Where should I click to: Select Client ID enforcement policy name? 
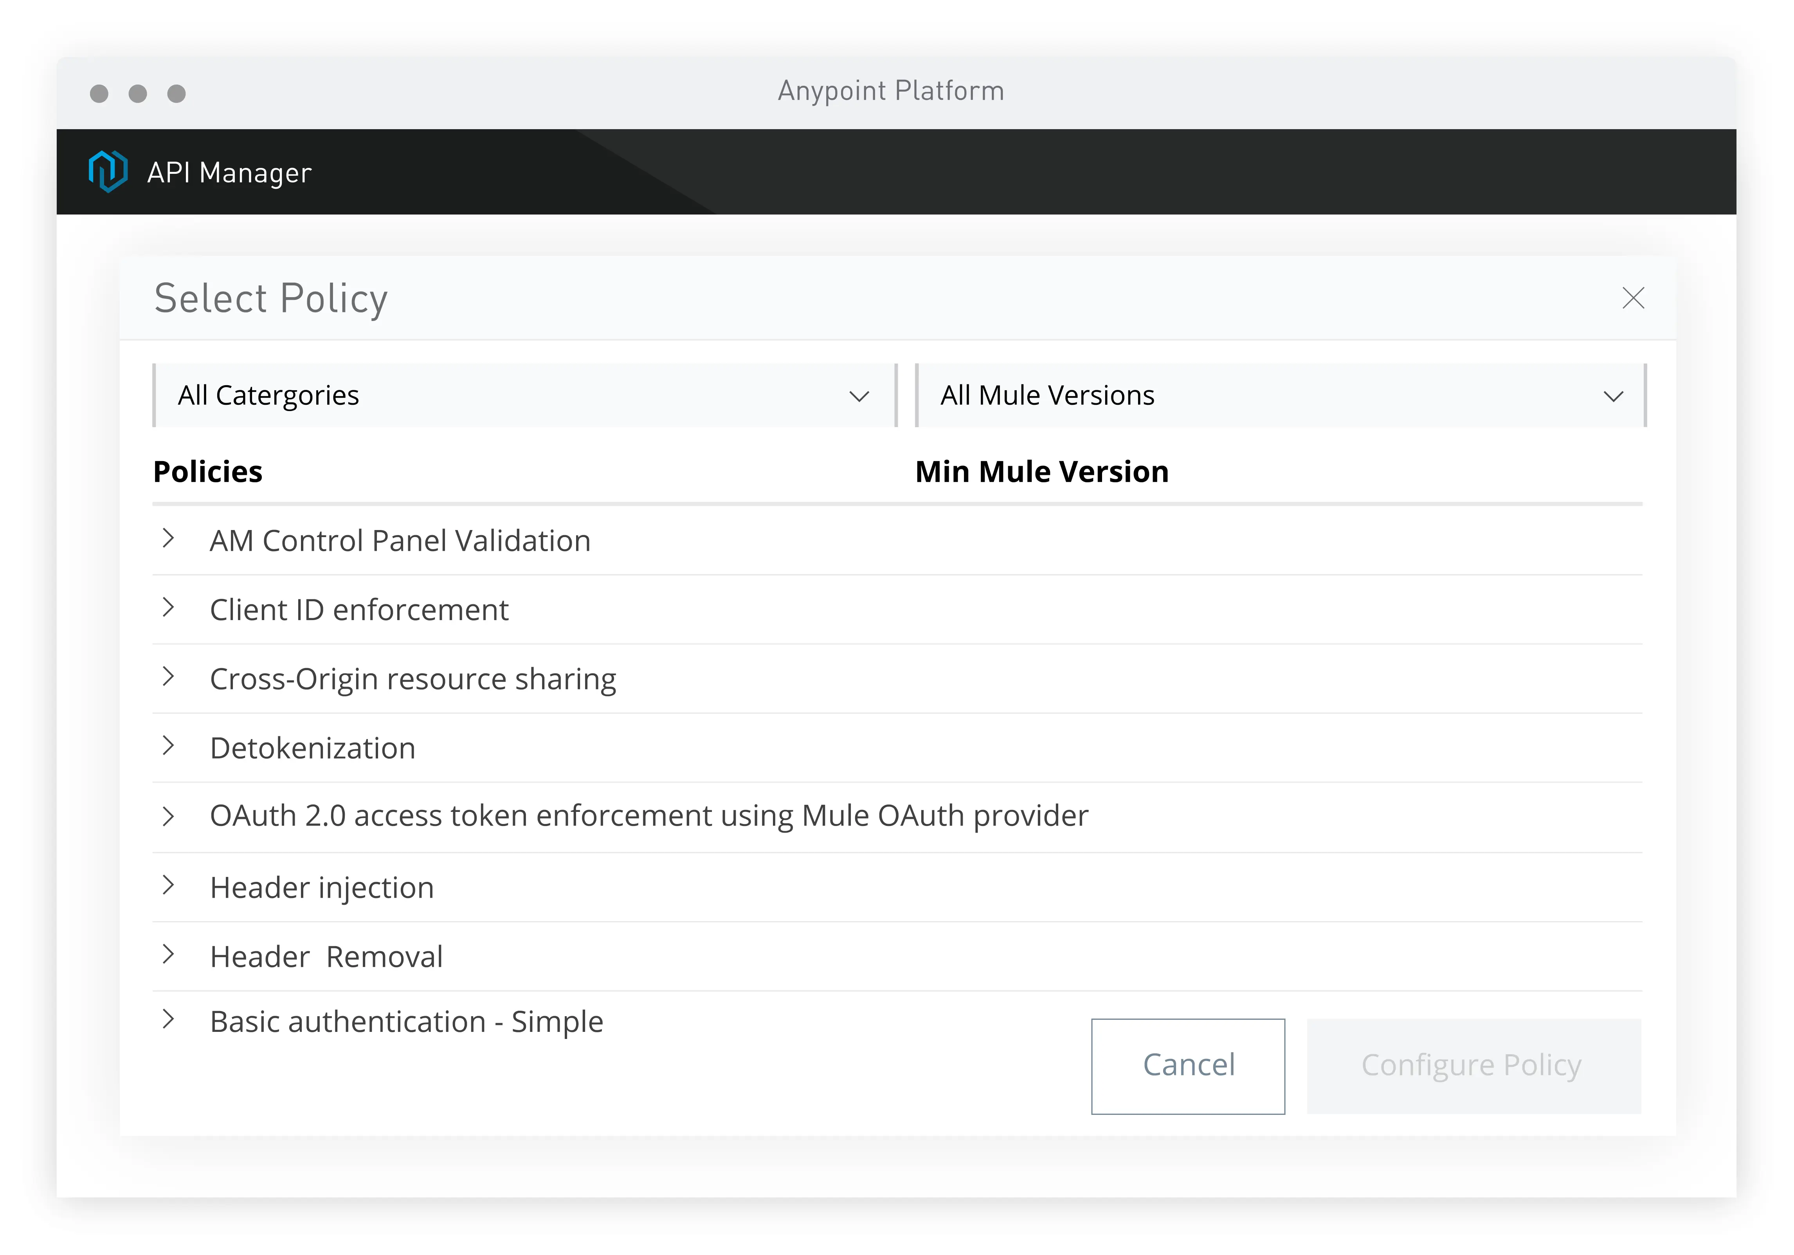(359, 609)
